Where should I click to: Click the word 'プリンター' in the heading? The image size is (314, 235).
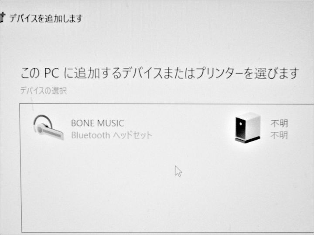[x=219, y=73]
